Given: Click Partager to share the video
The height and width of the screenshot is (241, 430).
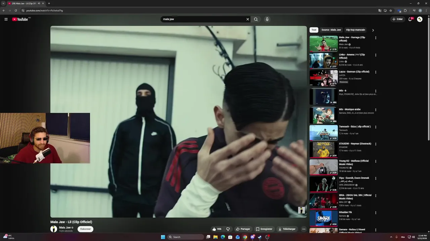Looking at the screenshot, I should coord(243,229).
